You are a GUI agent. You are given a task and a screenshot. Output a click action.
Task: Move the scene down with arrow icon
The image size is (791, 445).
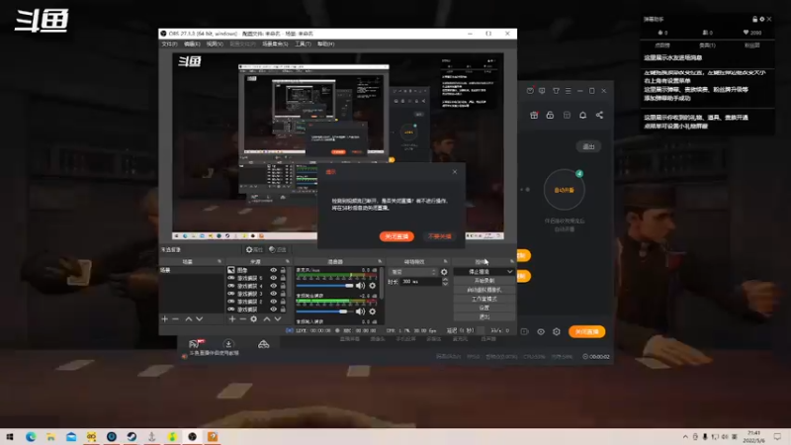click(x=200, y=318)
